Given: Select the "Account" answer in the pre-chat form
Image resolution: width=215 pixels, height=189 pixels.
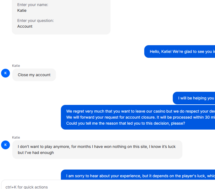Looking at the screenshot, I should coord(25,26).
